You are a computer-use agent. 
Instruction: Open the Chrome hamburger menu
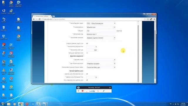tap(154, 19)
